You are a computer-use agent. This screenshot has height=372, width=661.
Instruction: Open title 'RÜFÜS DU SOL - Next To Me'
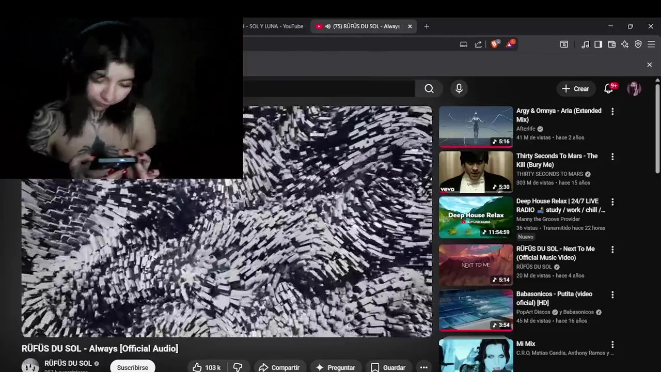(556, 253)
